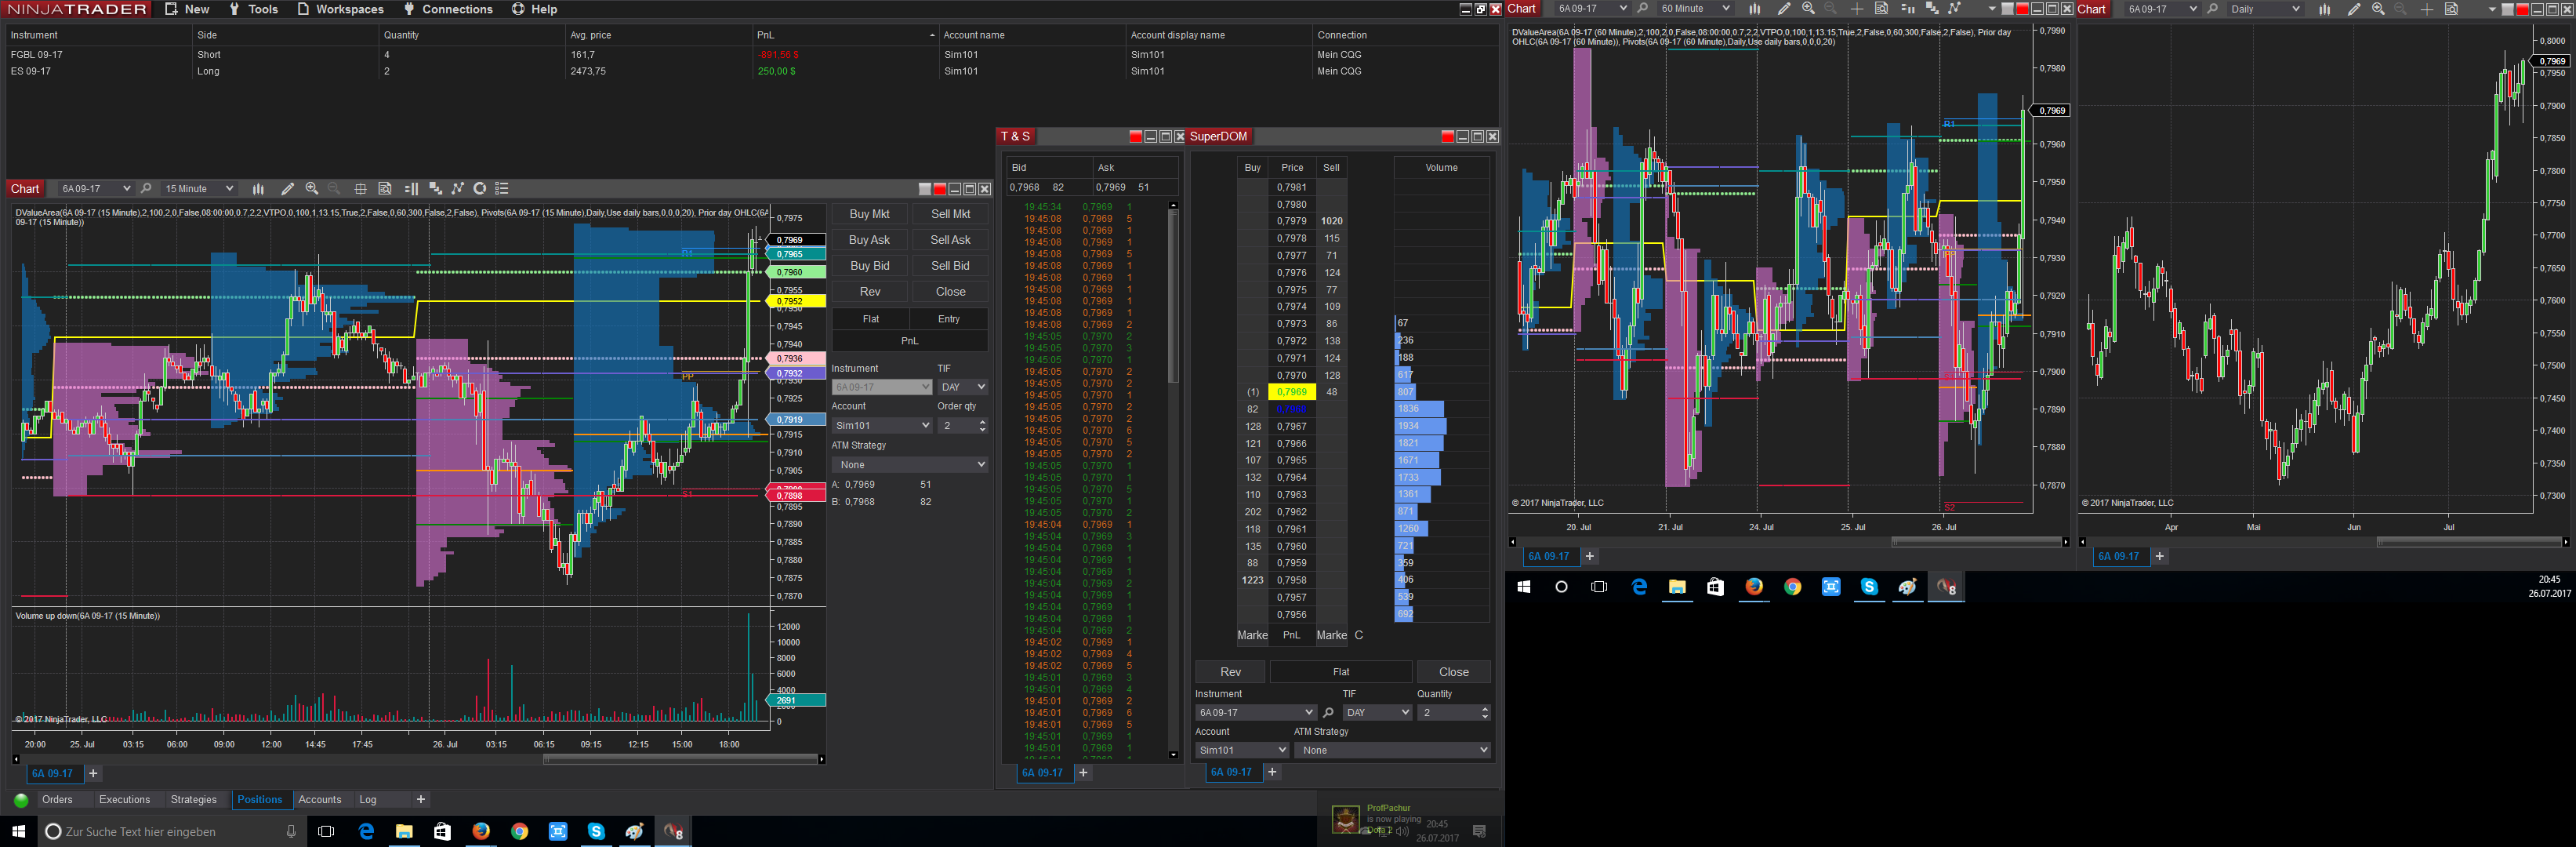Add new tab next to Log

(421, 800)
